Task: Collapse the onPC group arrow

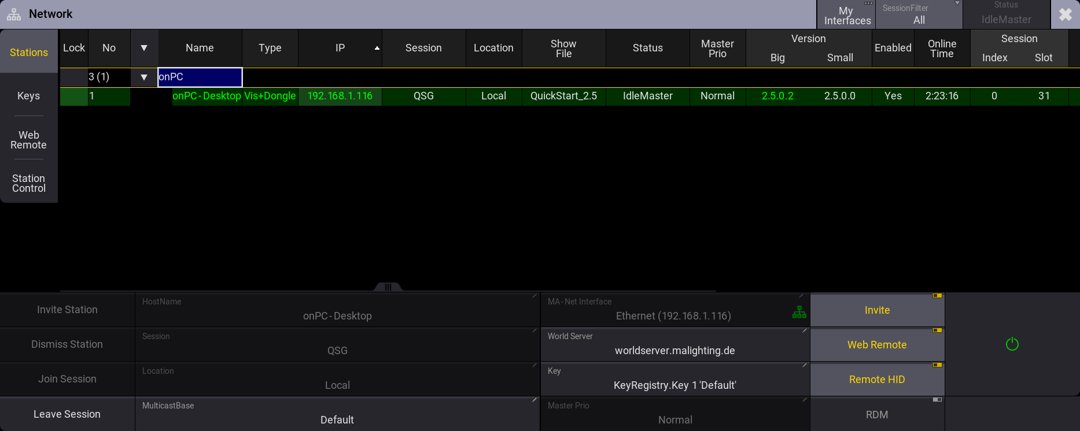Action: (144, 77)
